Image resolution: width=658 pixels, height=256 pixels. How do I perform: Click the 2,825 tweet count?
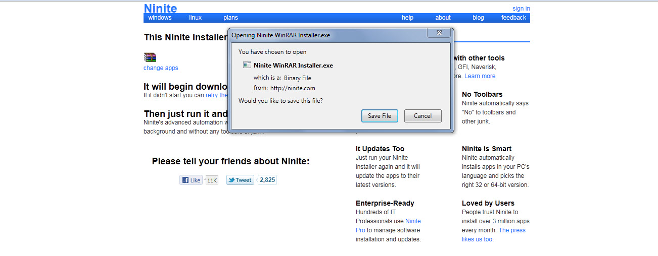click(x=267, y=180)
